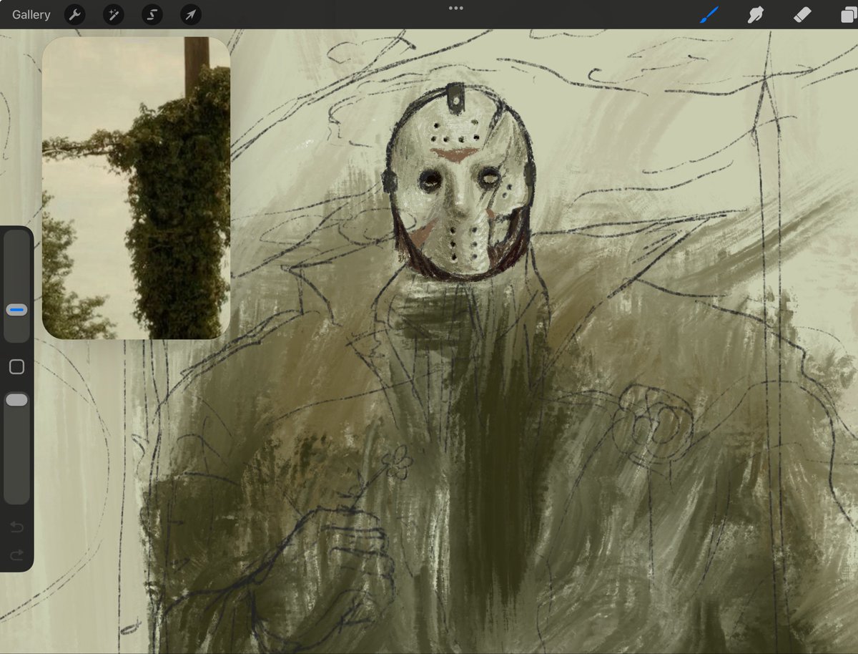Viewport: 858px width, 654px height.
Task: Open the square Modify button on the sidebar
Action: [x=16, y=366]
